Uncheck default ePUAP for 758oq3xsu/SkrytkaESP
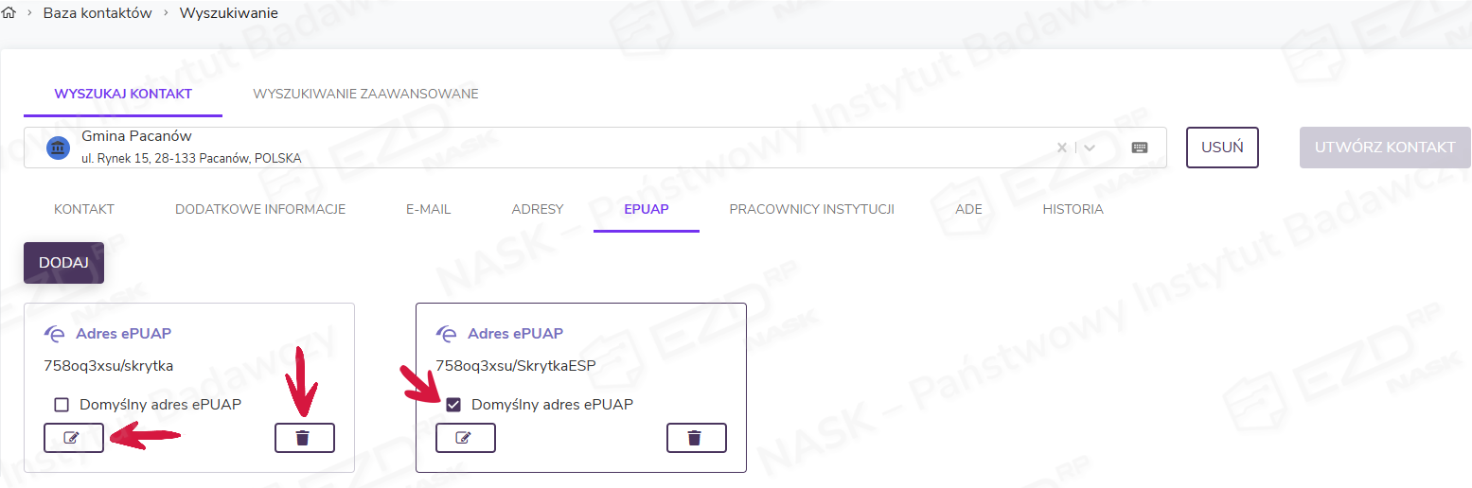Screen dimensions: 1472x488 (x=453, y=405)
